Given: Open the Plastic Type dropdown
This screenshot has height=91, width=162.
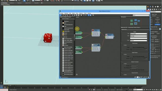Looking at the screenshot, I should pyautogui.click(x=138, y=34).
